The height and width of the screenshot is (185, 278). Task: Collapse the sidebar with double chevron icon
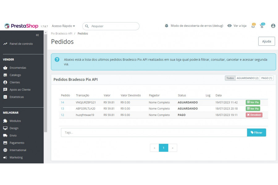click(x=37, y=35)
